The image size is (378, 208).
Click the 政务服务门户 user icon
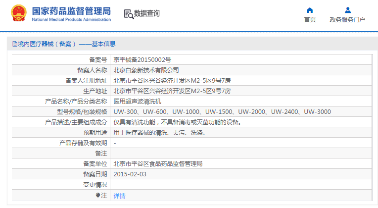pos(348,10)
